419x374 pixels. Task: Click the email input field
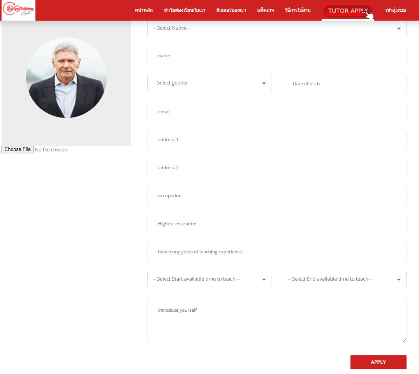coord(276,112)
